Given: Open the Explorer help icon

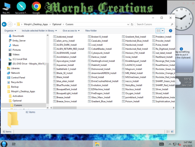Looking at the screenshot, I should pos(170,31).
